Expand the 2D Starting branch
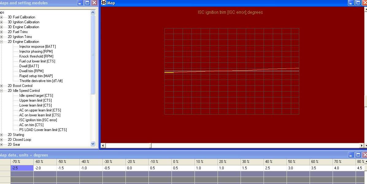The height and width of the screenshot is (184, 367). [x=1, y=135]
